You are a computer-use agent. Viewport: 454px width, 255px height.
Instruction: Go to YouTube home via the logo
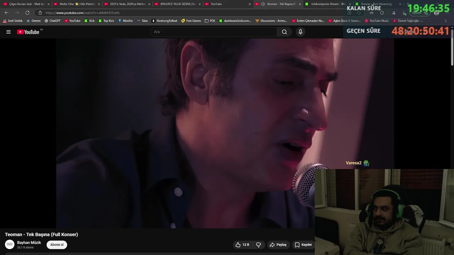(28, 32)
